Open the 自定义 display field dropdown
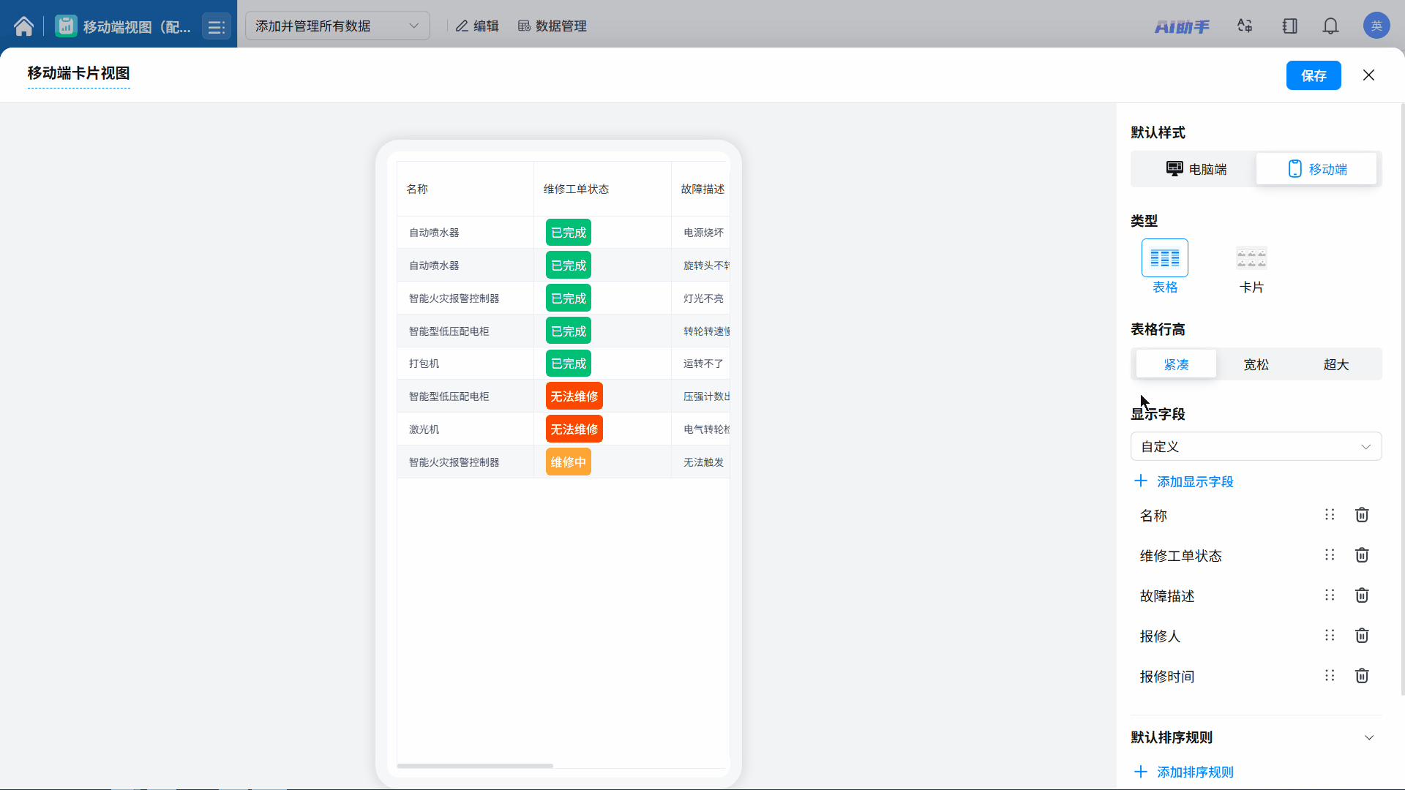Viewport: 1405px width, 790px height. 1256,446
